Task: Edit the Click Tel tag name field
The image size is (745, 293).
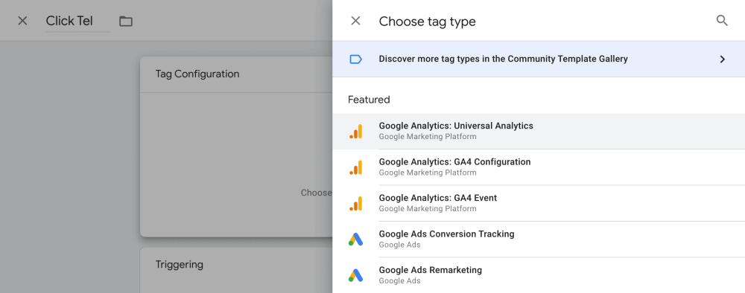Action: (78, 22)
